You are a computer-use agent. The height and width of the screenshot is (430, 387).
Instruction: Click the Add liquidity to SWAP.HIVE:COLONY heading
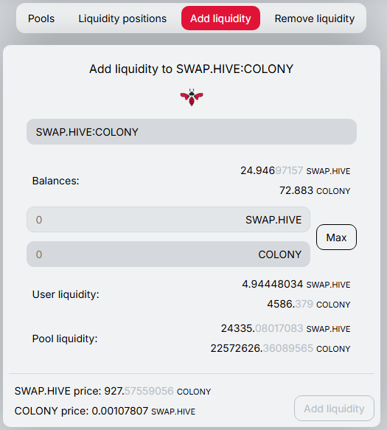click(x=192, y=69)
